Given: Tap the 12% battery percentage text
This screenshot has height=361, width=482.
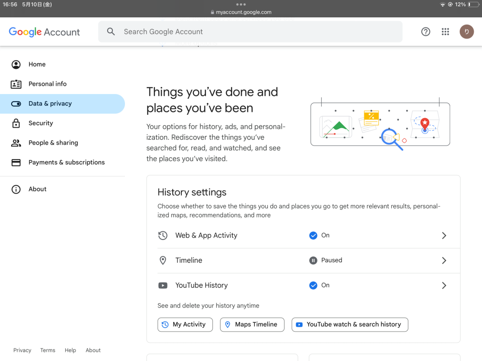Looking at the screenshot, I should (460, 5).
